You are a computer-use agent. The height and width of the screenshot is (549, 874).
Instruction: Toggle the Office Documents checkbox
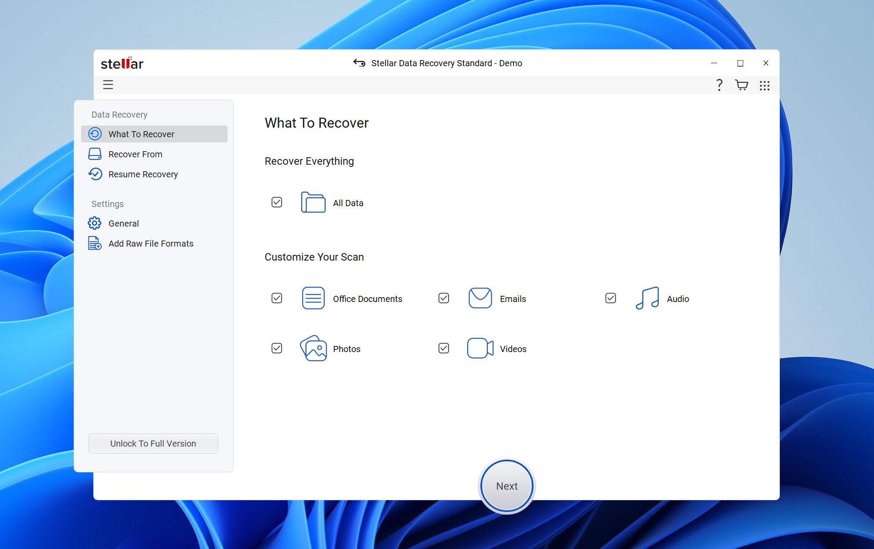(277, 298)
